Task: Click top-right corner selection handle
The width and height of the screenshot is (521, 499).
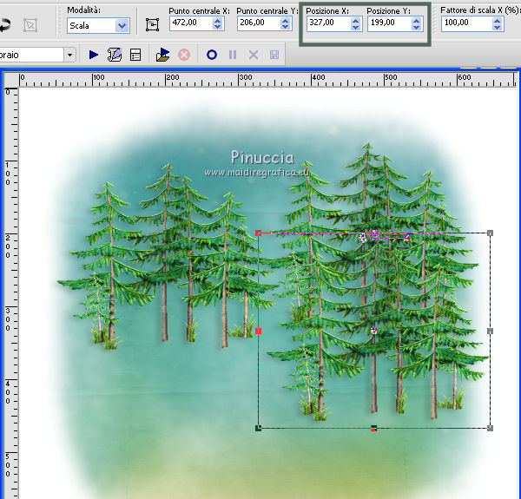Action: (x=491, y=233)
